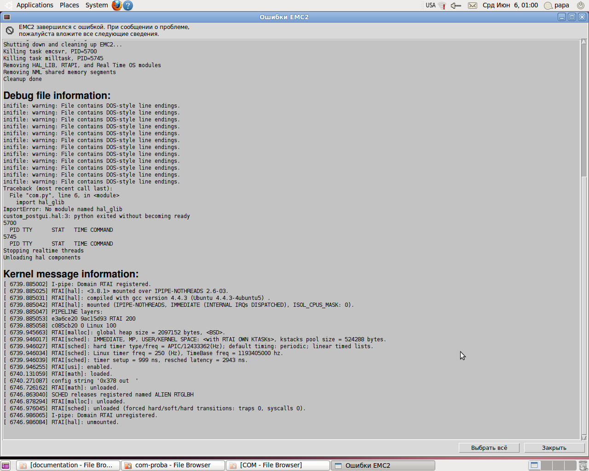Minimize the Ошибки EMC2 window
This screenshot has width=589, height=471.
[562, 17]
